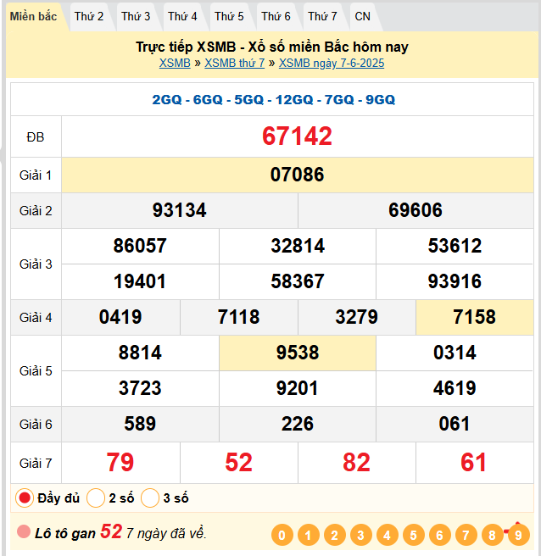Screen dimensions: 541x556
Task: Click the ticket codes line 2GQ - 6GQ
Action: [274, 100]
